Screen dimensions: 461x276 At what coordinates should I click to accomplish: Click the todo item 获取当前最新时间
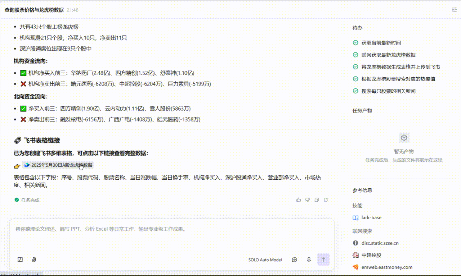[381, 43]
